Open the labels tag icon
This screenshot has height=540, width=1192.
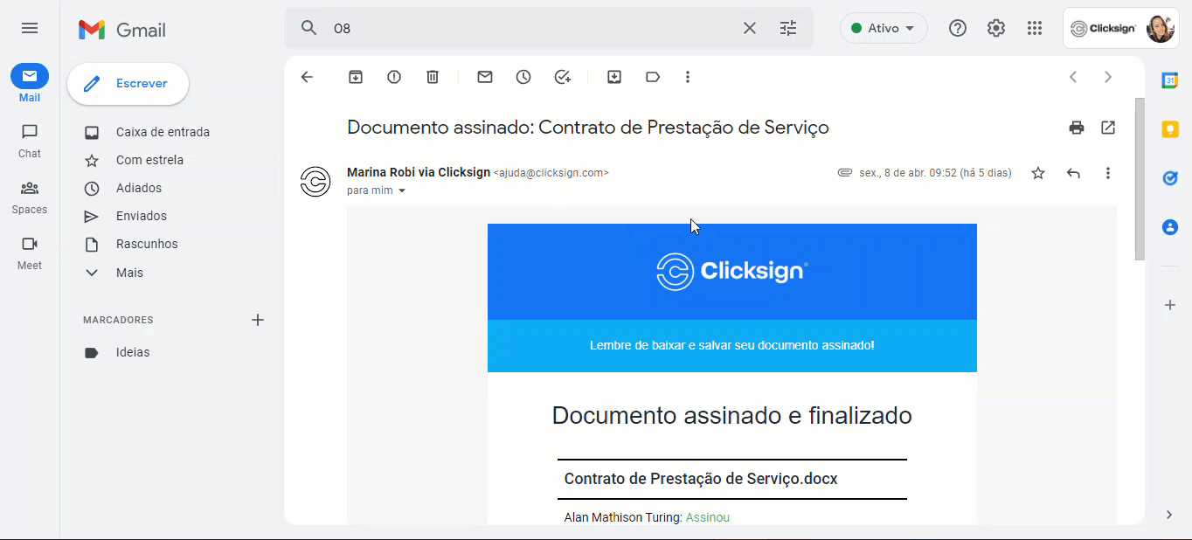pyautogui.click(x=653, y=77)
